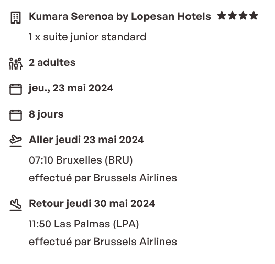
Task: Select the 1 x suite junior standard text
Action: click(87, 37)
